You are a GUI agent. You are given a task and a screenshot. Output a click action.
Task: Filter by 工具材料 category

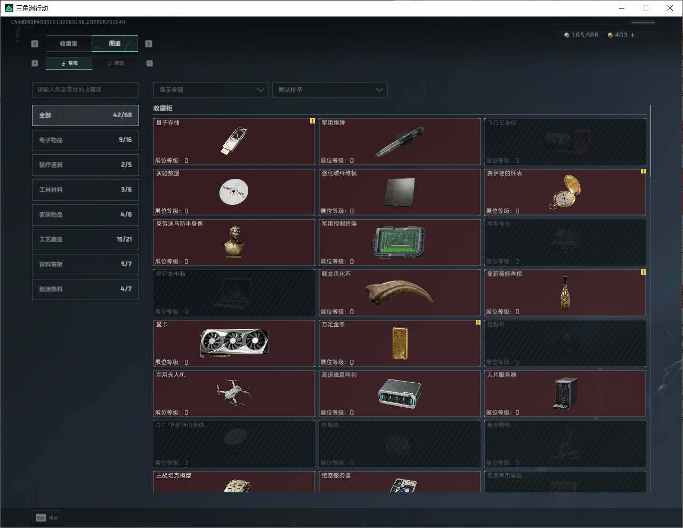85,189
